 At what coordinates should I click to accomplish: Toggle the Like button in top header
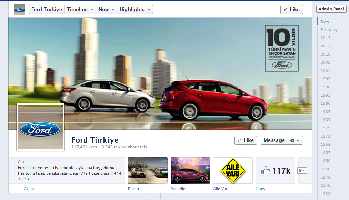click(292, 10)
